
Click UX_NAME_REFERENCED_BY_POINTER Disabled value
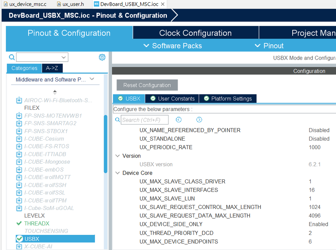319,130
